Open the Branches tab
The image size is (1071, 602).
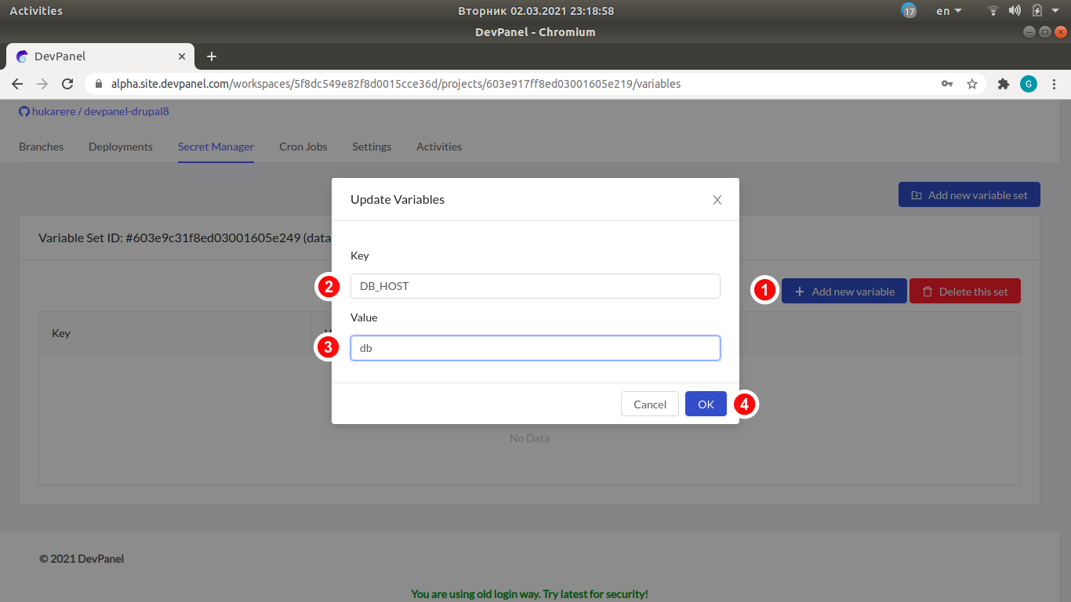(41, 147)
